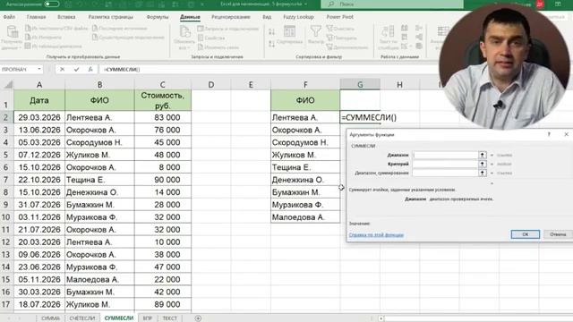Image resolution: width=573 pixels, height=322 pixels.
Task: Open the 'Справка по этой функции' link
Action: click(x=376, y=234)
